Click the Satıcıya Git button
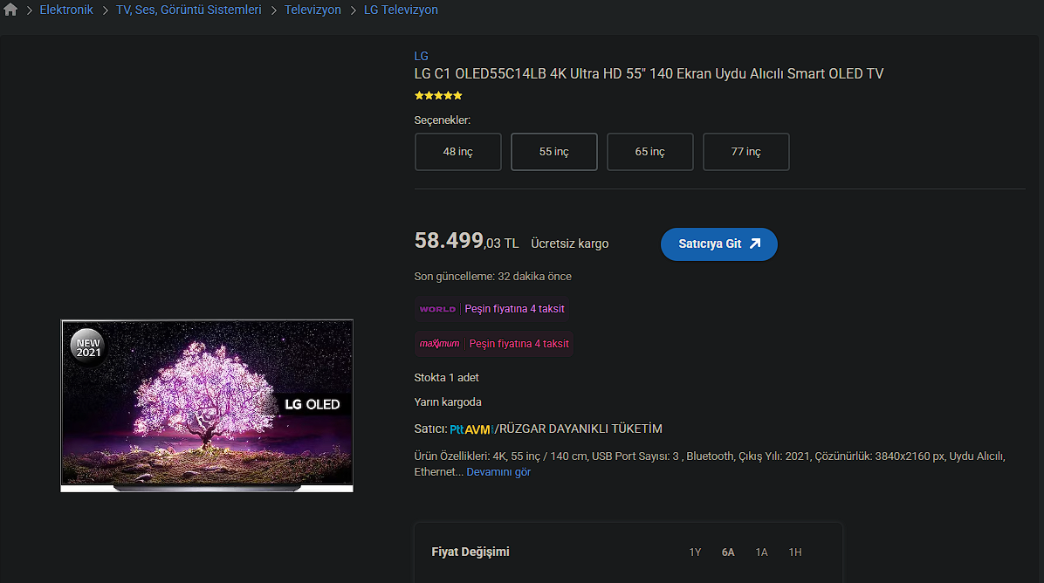This screenshot has width=1044, height=583. pyautogui.click(x=719, y=244)
